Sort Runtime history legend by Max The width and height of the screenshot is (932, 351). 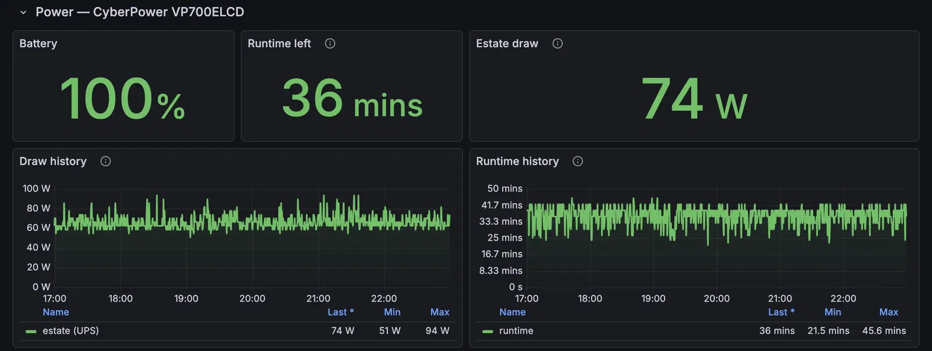[x=889, y=312]
